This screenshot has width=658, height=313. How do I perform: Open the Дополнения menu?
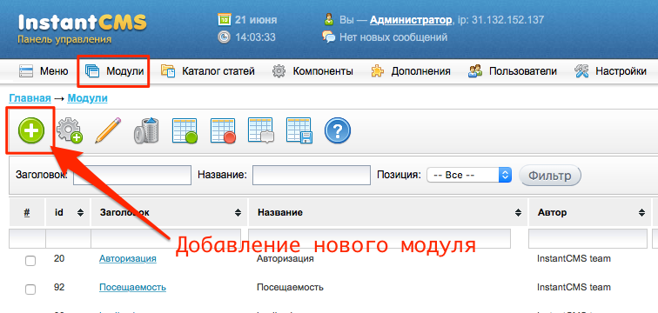tap(411, 71)
